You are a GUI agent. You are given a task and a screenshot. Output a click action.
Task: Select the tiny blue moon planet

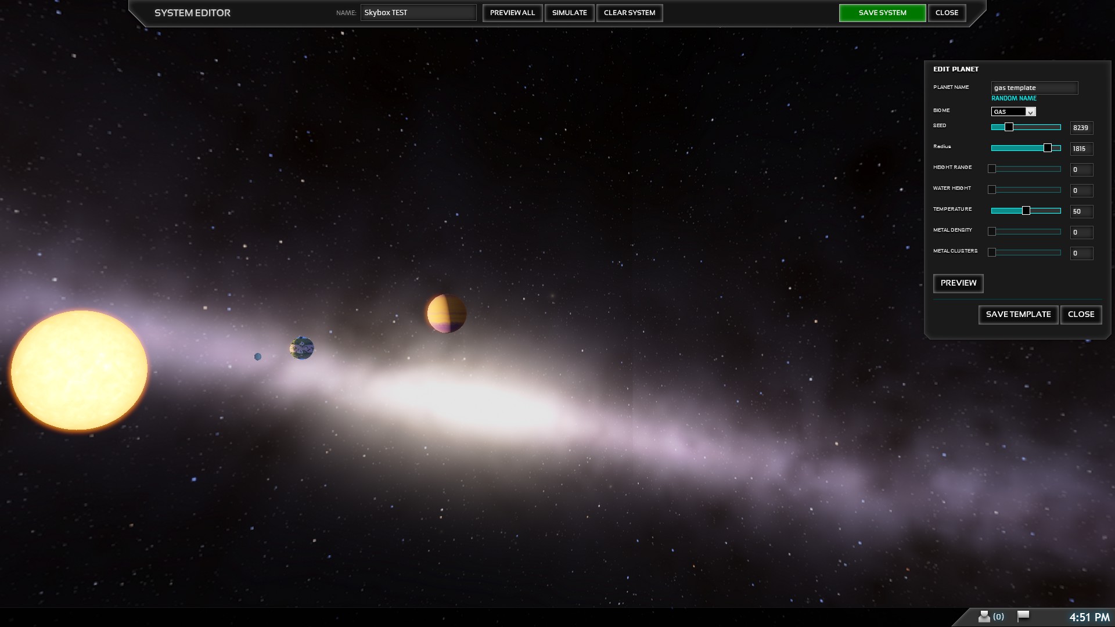258,356
